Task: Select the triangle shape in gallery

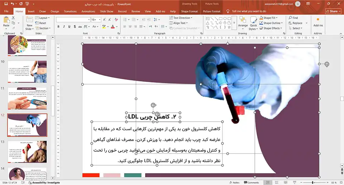Action: (207, 23)
